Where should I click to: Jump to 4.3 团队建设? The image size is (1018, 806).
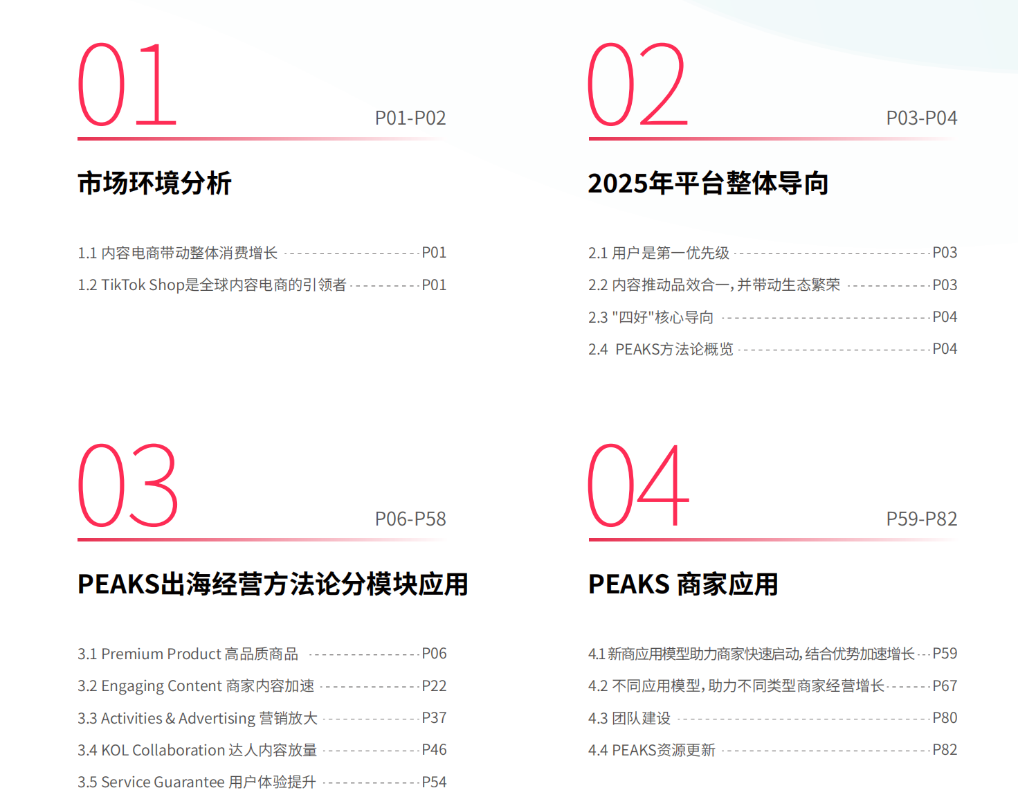point(630,719)
